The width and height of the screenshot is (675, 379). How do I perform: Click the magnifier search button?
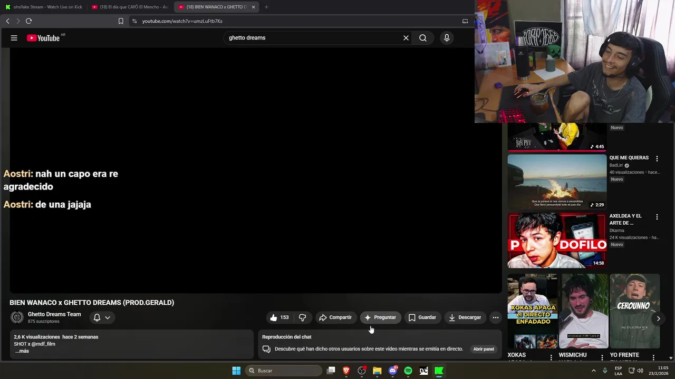point(423,38)
